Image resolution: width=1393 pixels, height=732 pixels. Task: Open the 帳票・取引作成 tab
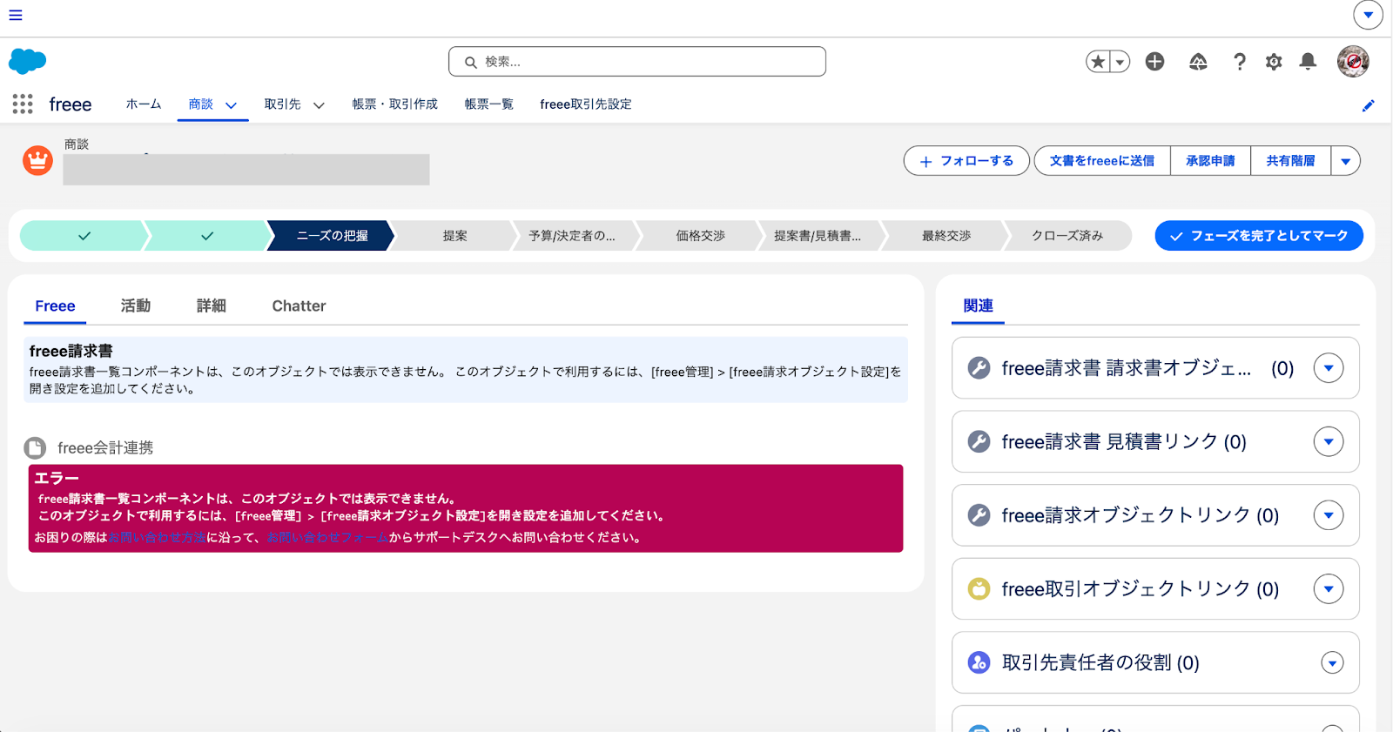tap(395, 104)
